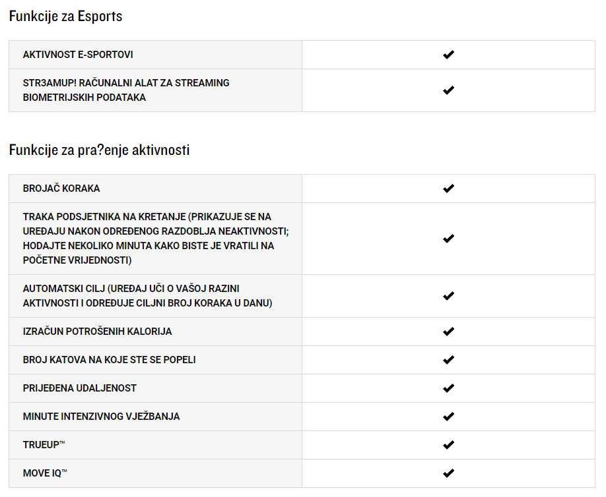Click checkmark for Prijeđena udaljenost
This screenshot has width=606, height=497.
pos(448,388)
